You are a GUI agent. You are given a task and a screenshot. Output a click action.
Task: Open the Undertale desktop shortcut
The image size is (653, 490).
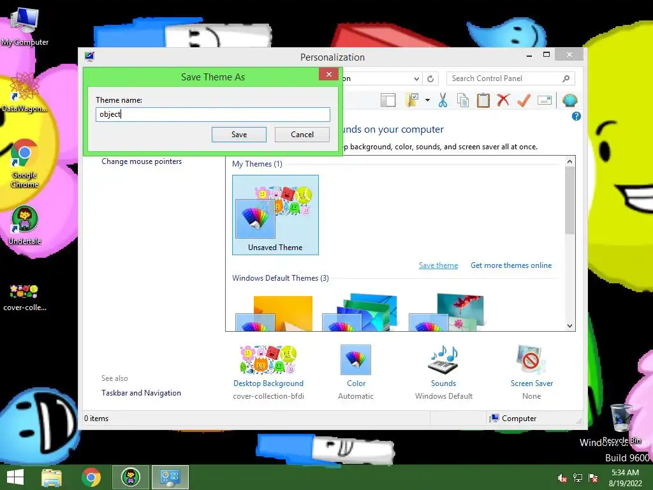pyautogui.click(x=25, y=225)
